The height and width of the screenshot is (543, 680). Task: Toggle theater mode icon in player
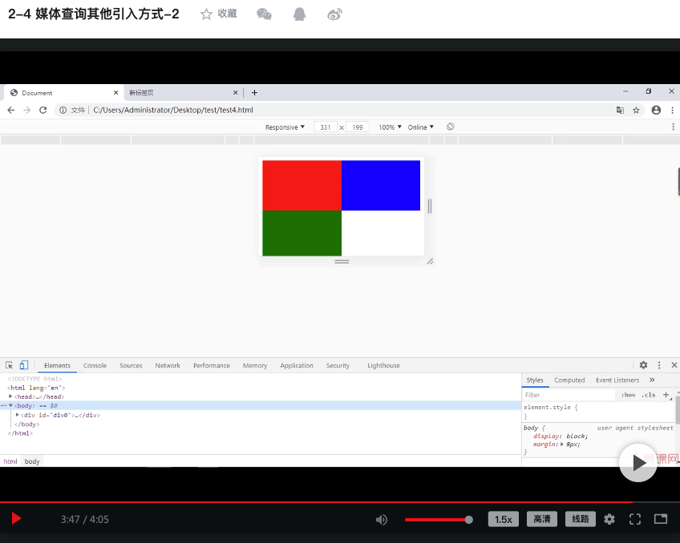[x=661, y=519]
